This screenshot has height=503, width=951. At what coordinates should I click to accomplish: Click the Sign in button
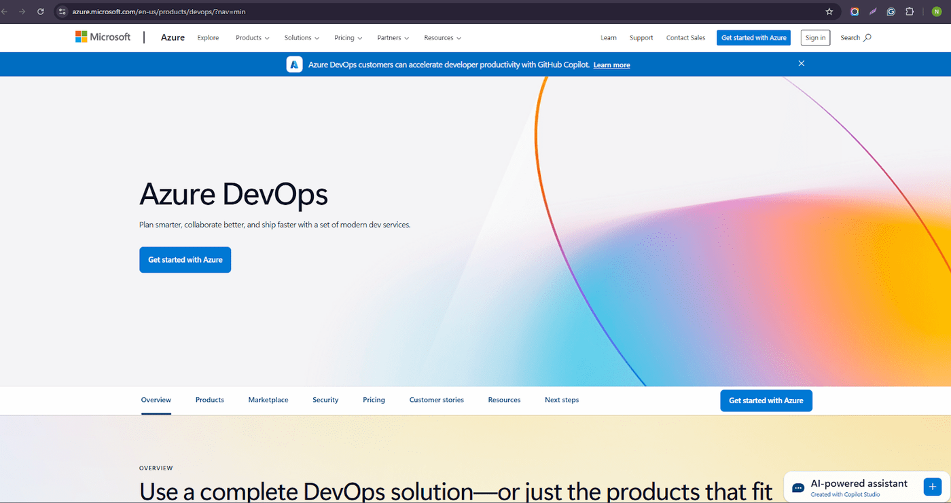pyautogui.click(x=815, y=38)
